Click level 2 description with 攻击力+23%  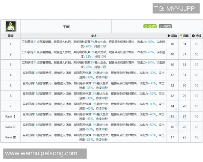coord(93,54)
